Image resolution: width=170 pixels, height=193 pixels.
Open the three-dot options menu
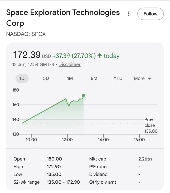(x=129, y=14)
